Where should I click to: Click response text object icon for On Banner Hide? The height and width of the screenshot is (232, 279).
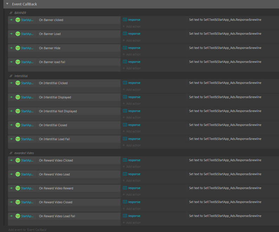coord(125,48)
